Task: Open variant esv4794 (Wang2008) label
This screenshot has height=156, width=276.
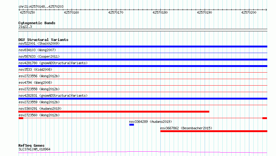Action: 35,82
